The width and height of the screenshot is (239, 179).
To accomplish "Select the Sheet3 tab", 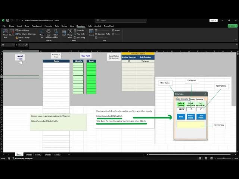I will click(58, 155).
